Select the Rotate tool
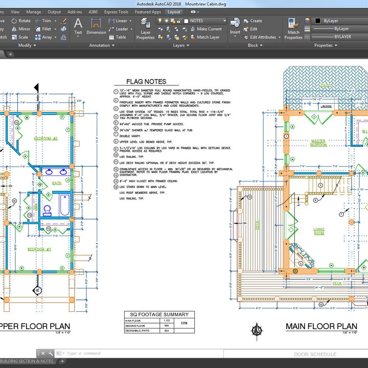Image resolution: width=368 pixels, height=368 pixels. click(21, 21)
